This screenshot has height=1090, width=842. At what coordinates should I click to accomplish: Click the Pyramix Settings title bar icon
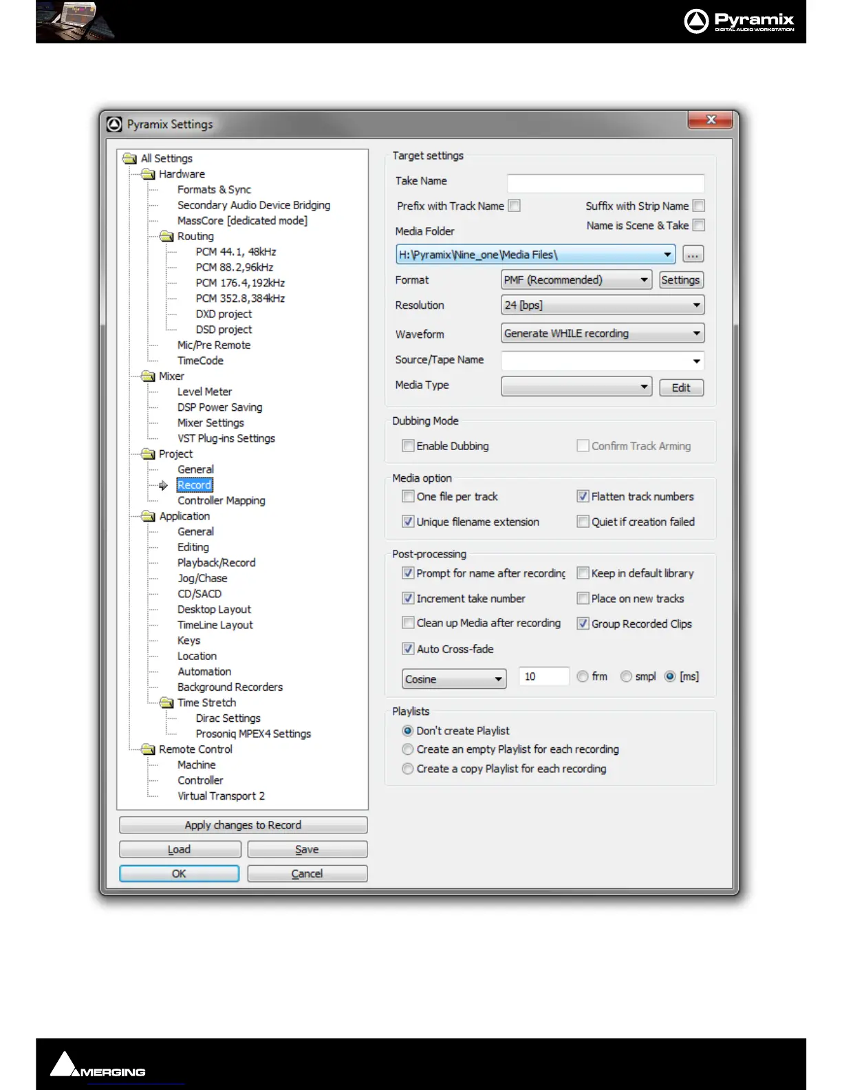114,125
